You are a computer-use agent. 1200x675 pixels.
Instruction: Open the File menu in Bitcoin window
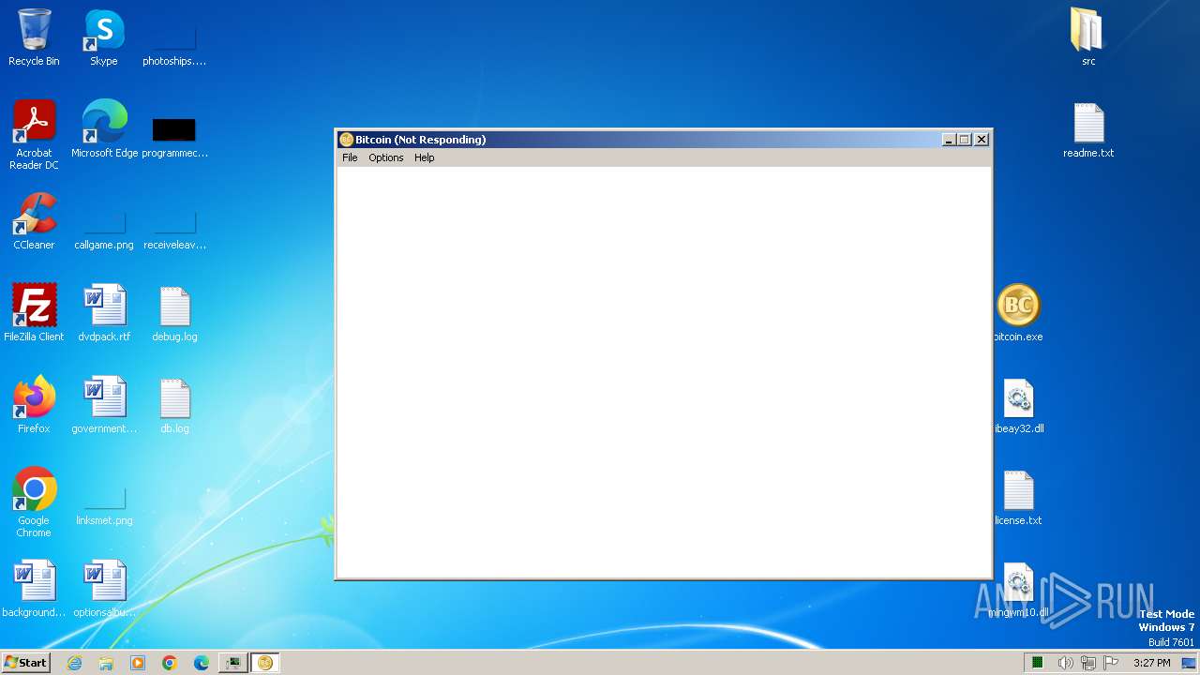[x=350, y=157]
